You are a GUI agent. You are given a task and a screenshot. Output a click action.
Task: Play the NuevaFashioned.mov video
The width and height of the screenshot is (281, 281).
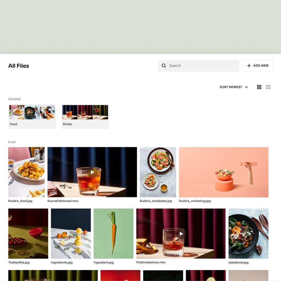[x=92, y=172]
